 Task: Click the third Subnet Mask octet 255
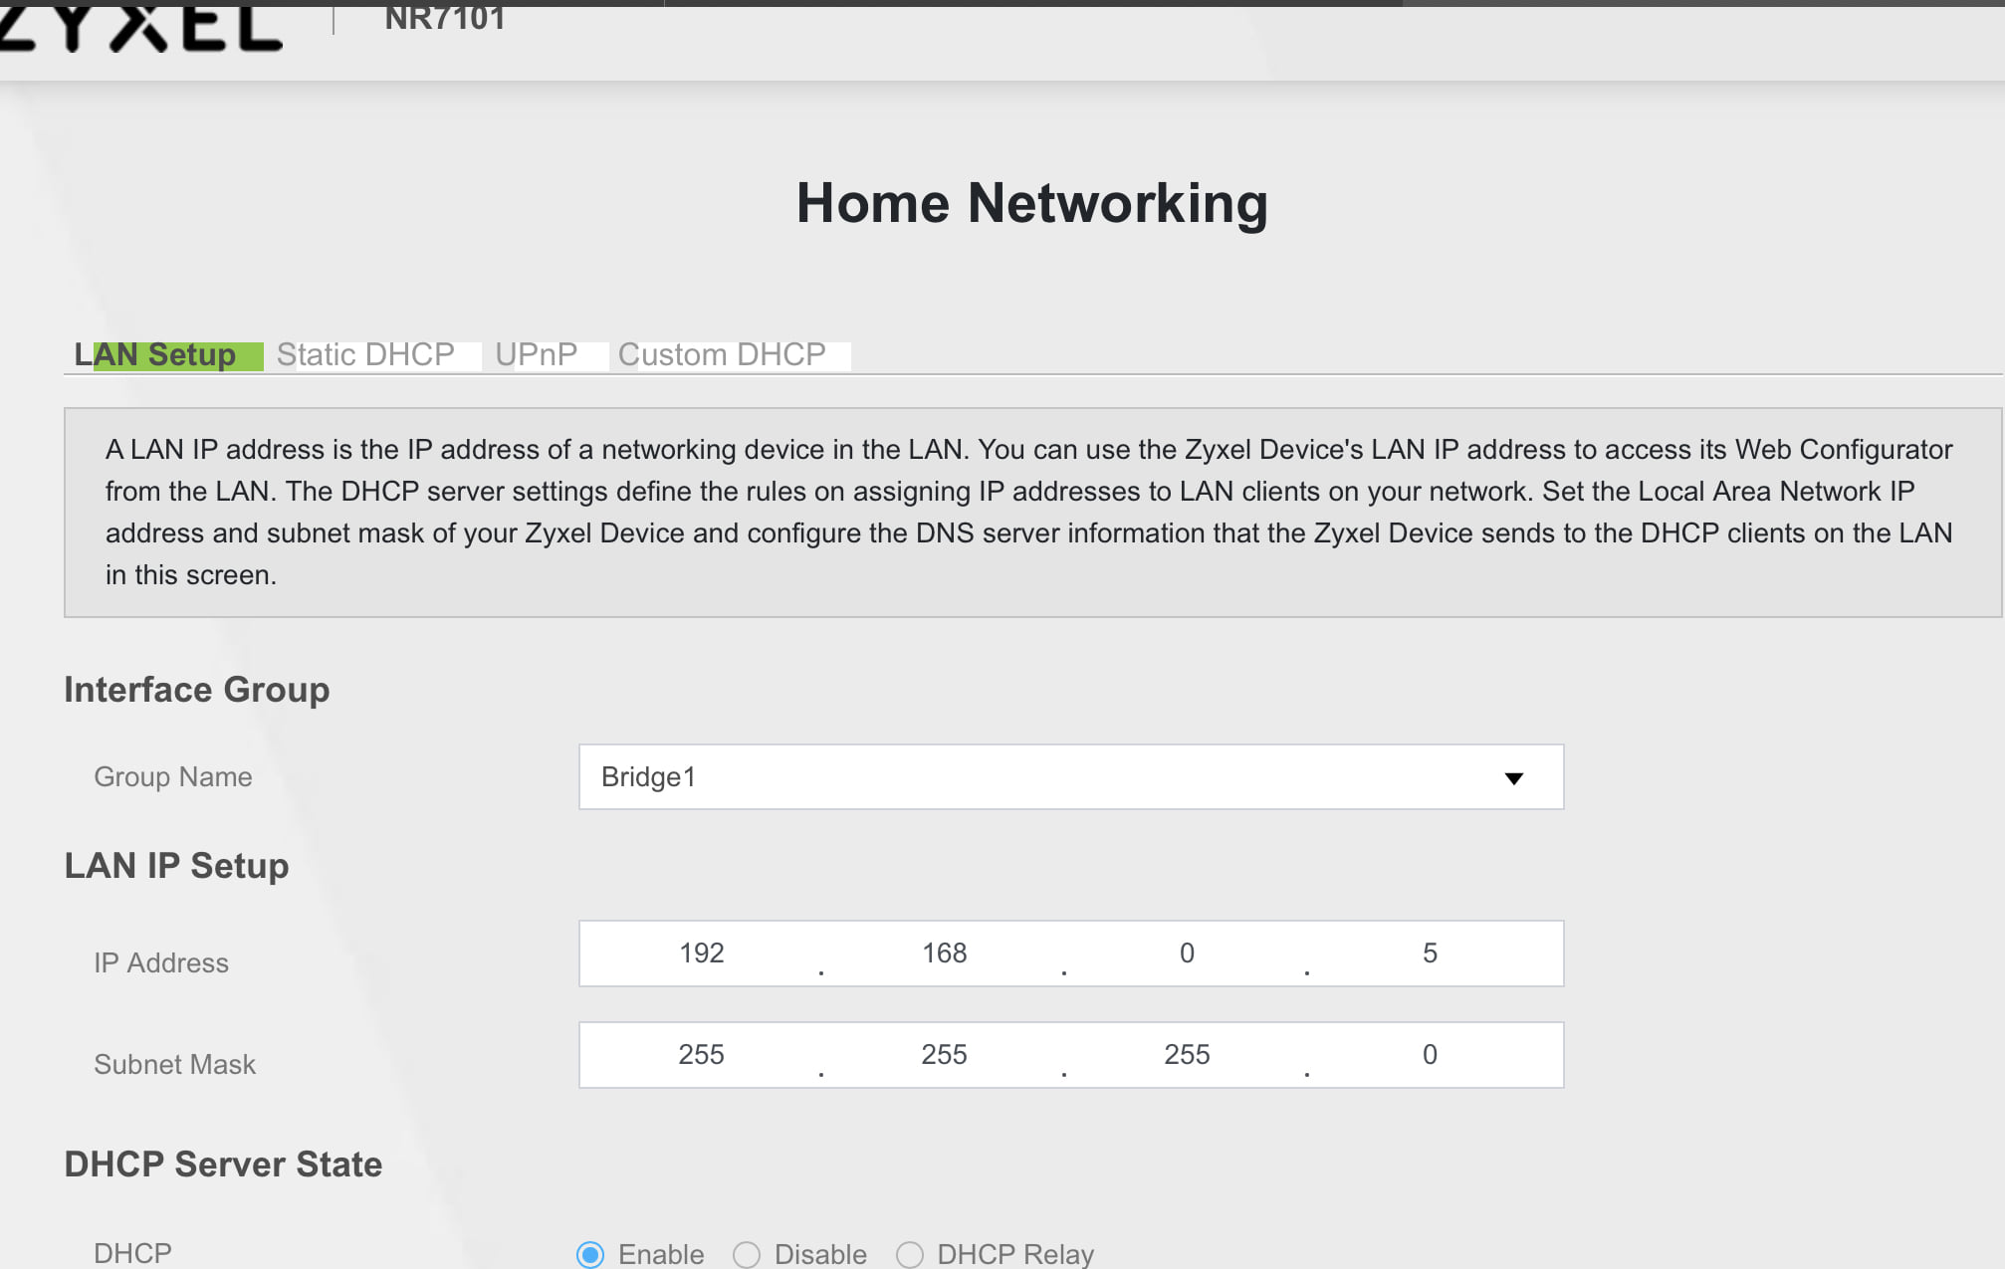(x=1187, y=1055)
